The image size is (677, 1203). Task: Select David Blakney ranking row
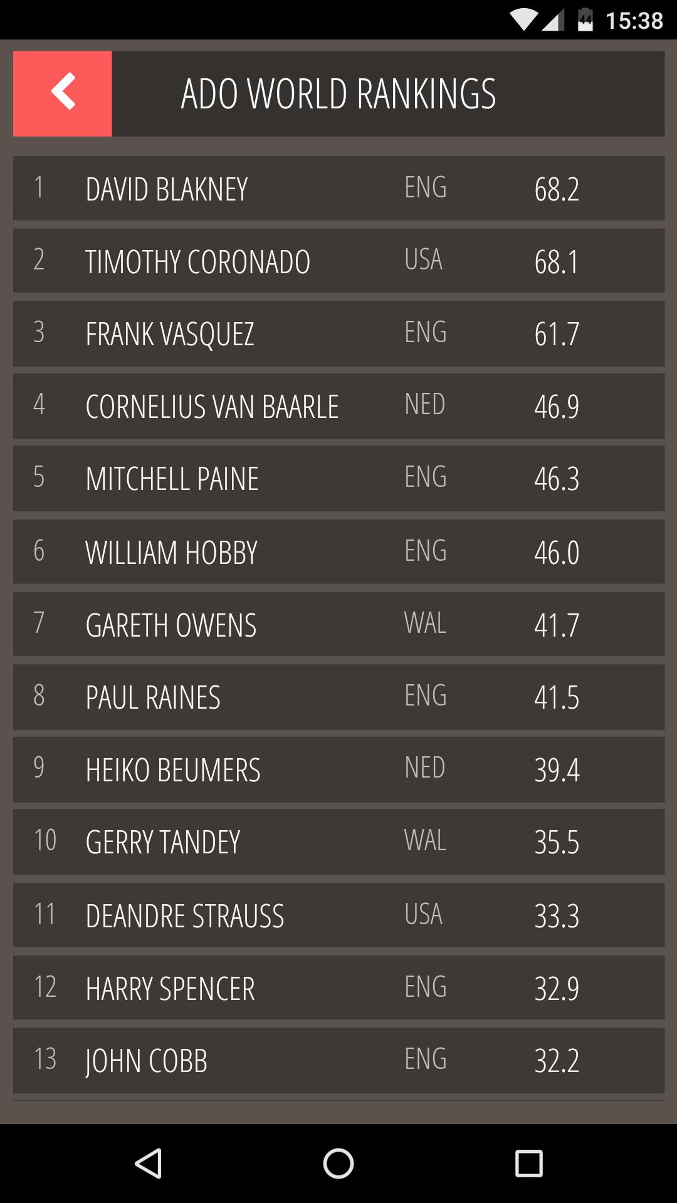pos(338,189)
